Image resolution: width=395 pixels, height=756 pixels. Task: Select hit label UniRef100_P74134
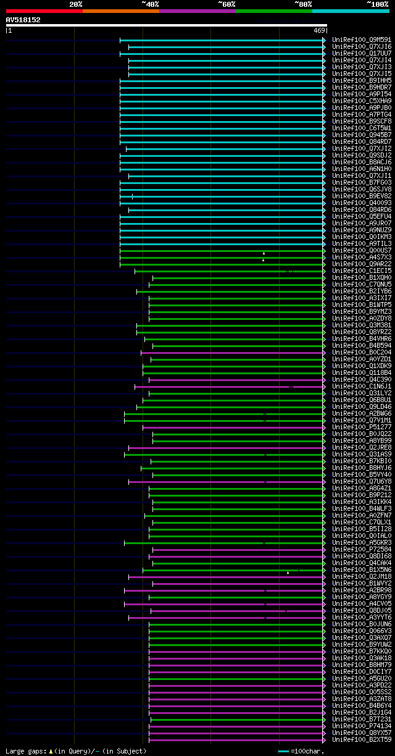click(362, 727)
